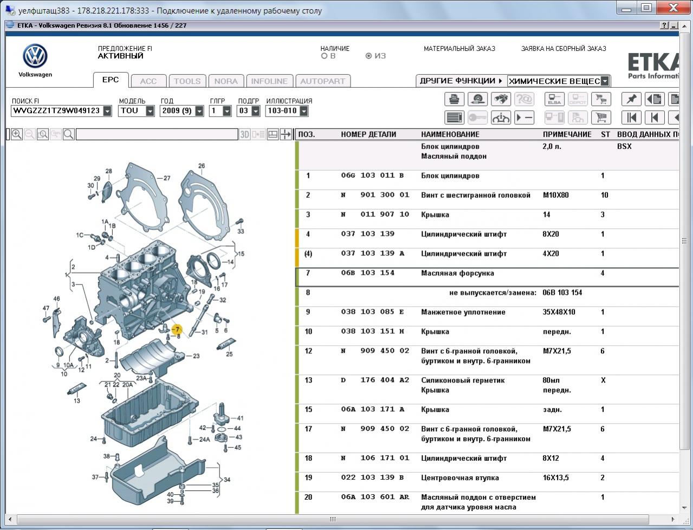
Task: Toggle the split-window layout icon
Action: (x=273, y=134)
